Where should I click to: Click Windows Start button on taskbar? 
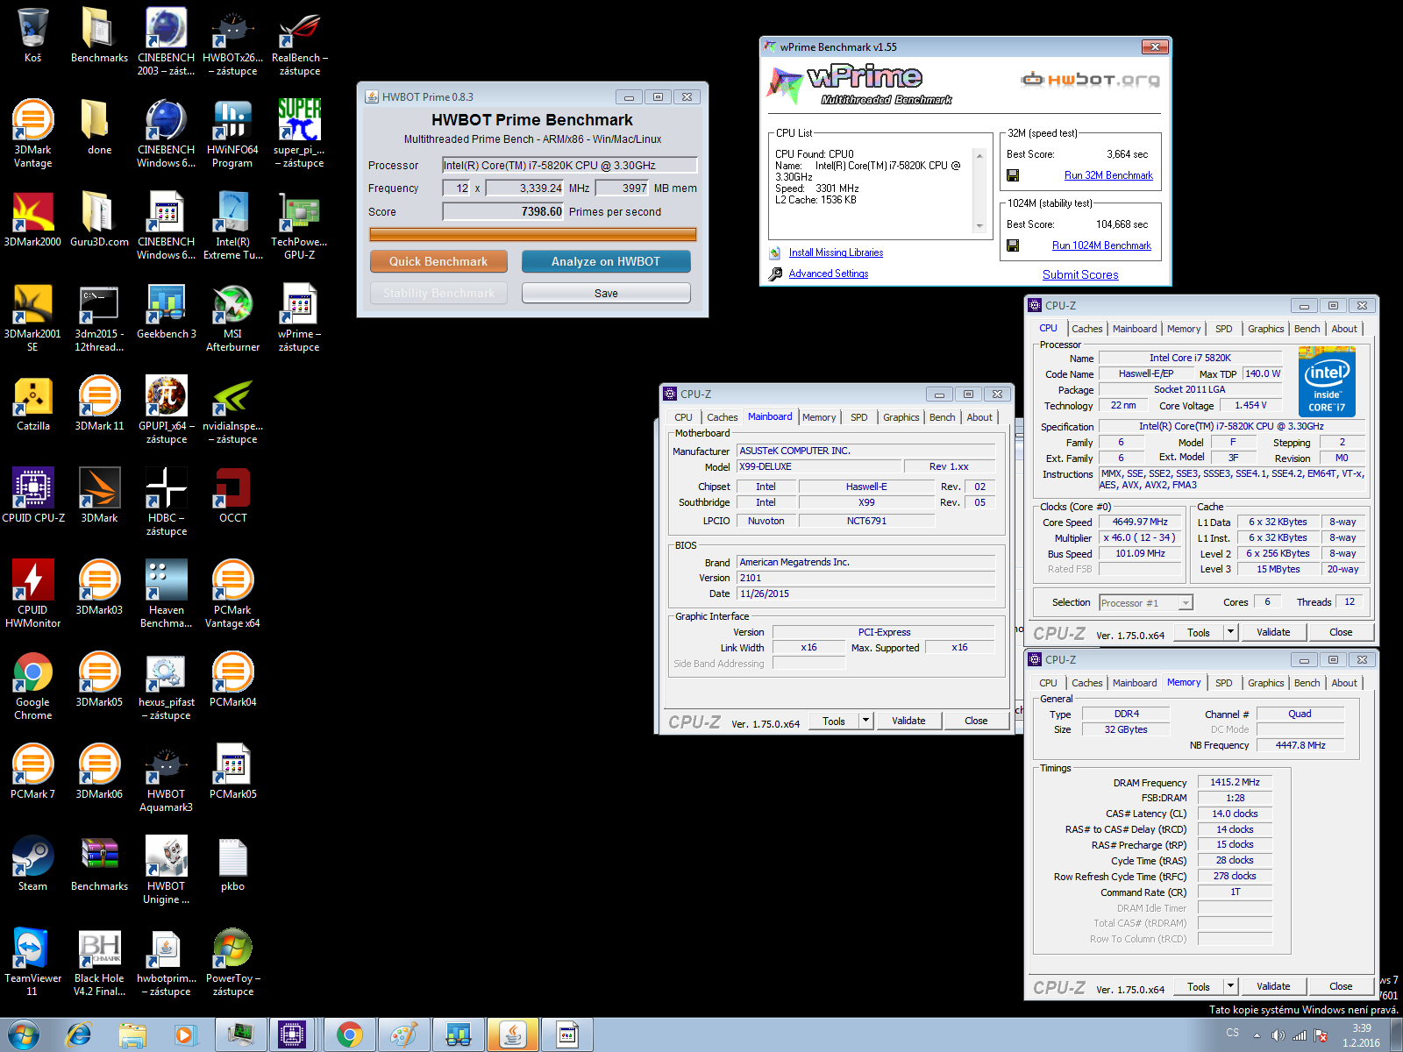[x=23, y=1034]
